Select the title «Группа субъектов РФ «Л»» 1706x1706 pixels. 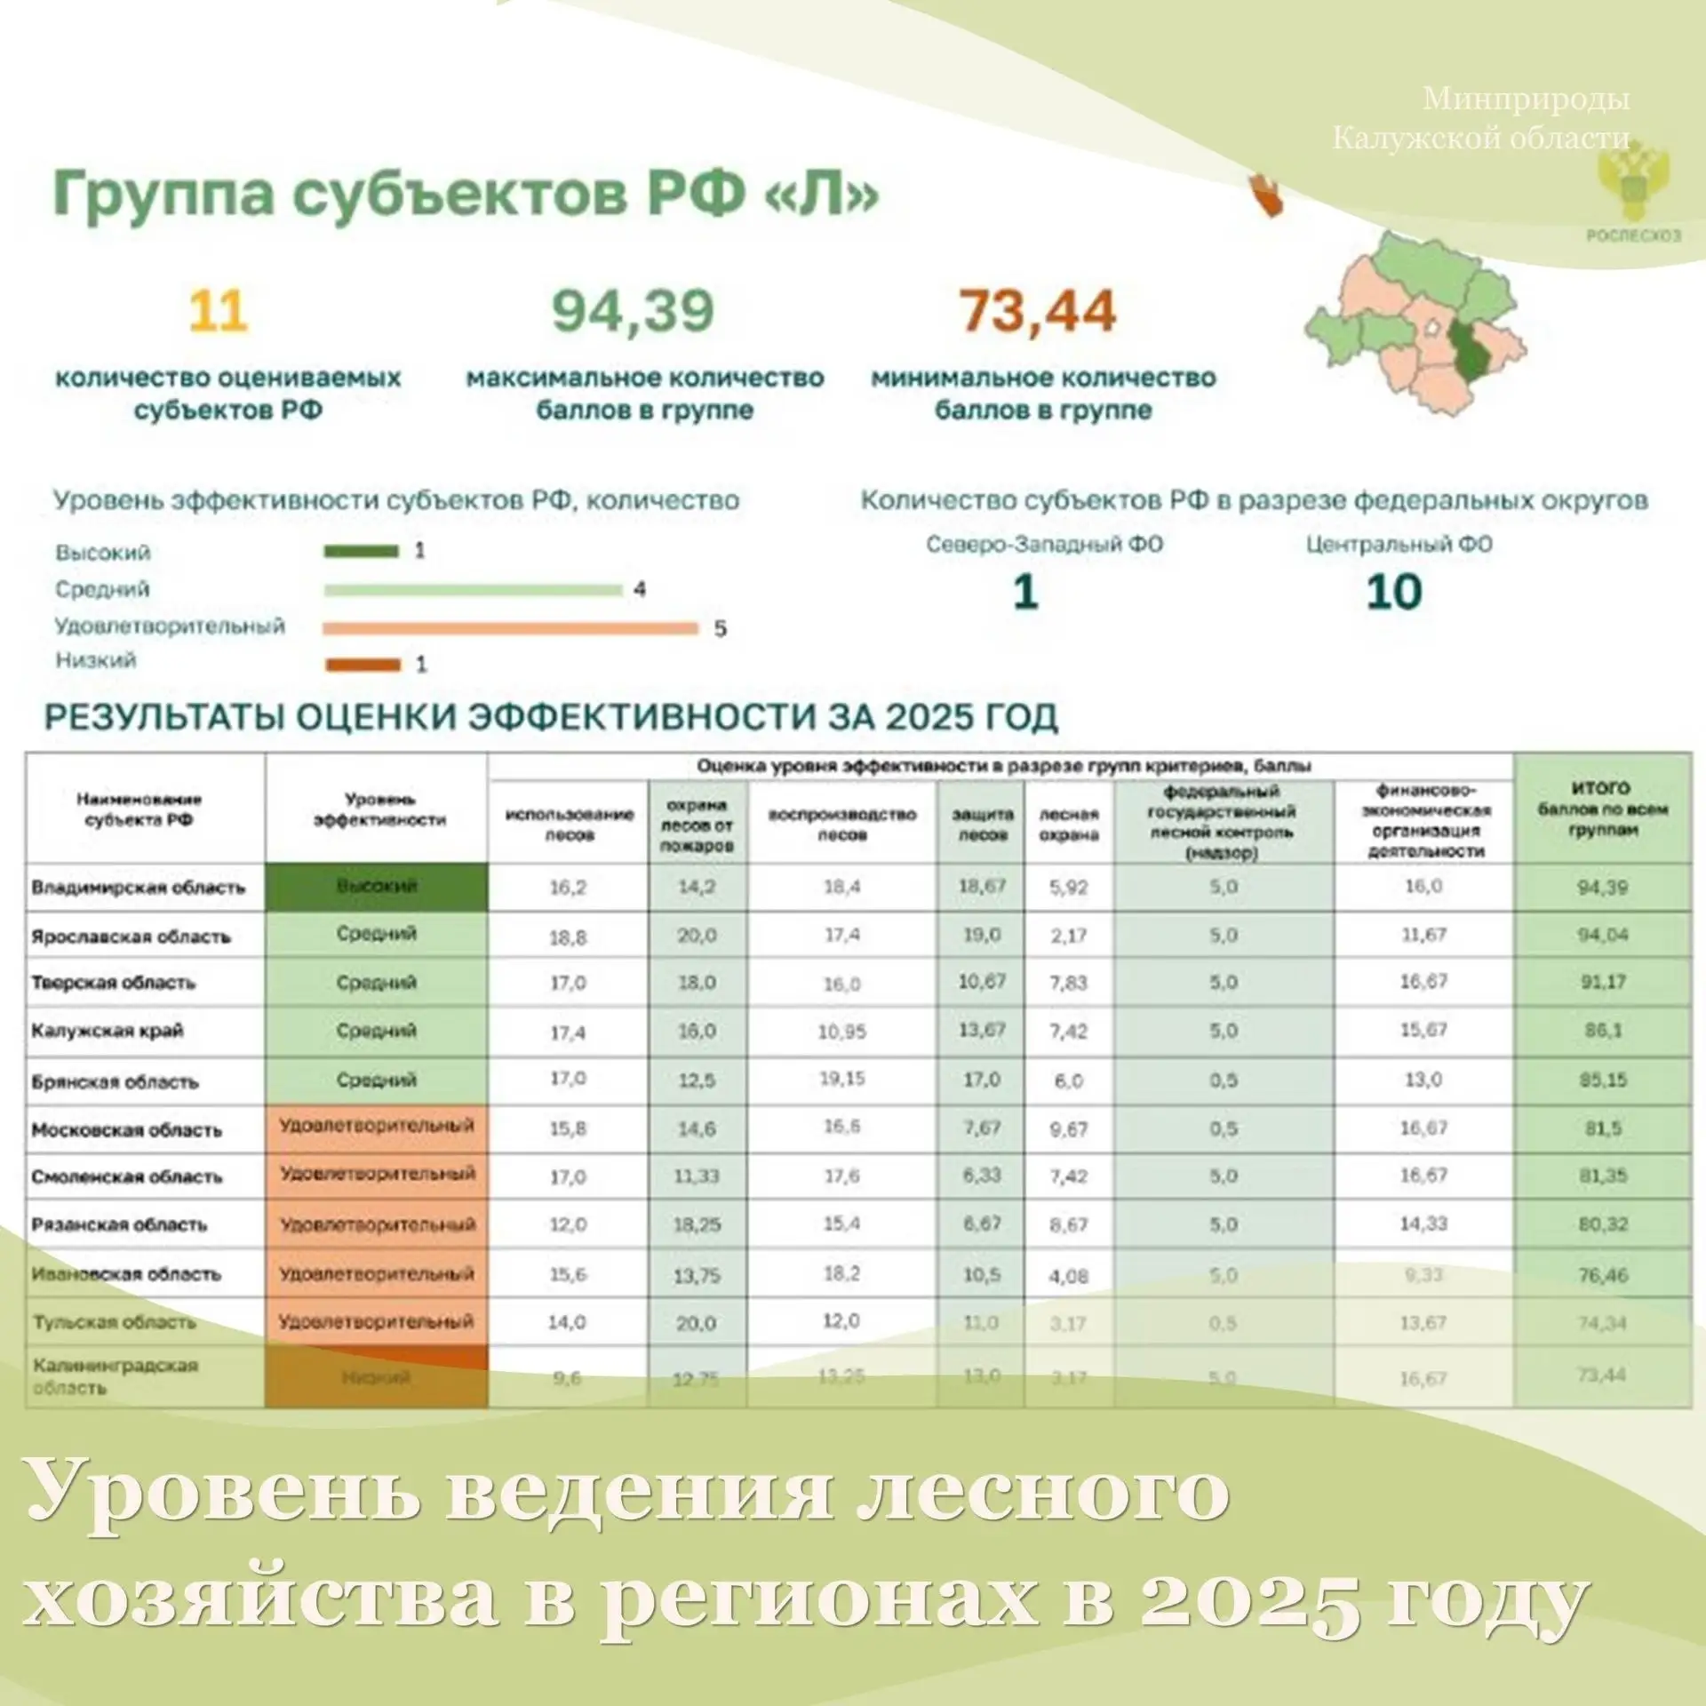[466, 193]
